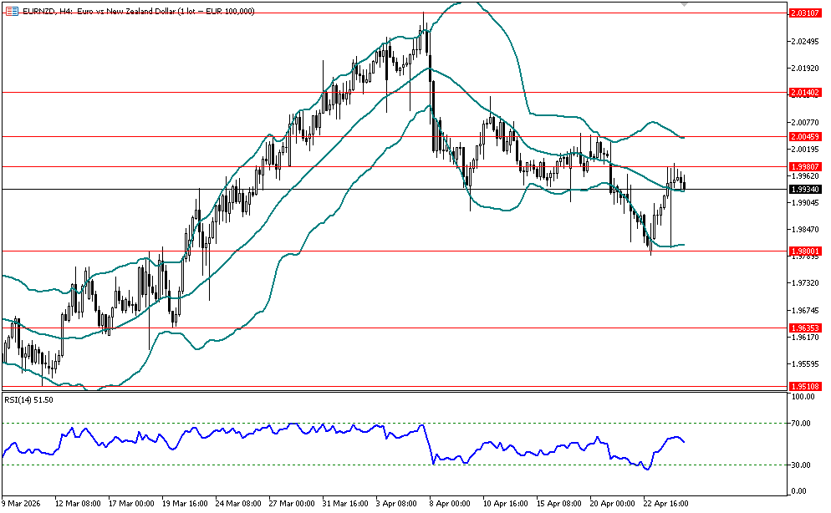
Task: Click the 22 Apr 16:00 time axis label
Action: tap(668, 504)
